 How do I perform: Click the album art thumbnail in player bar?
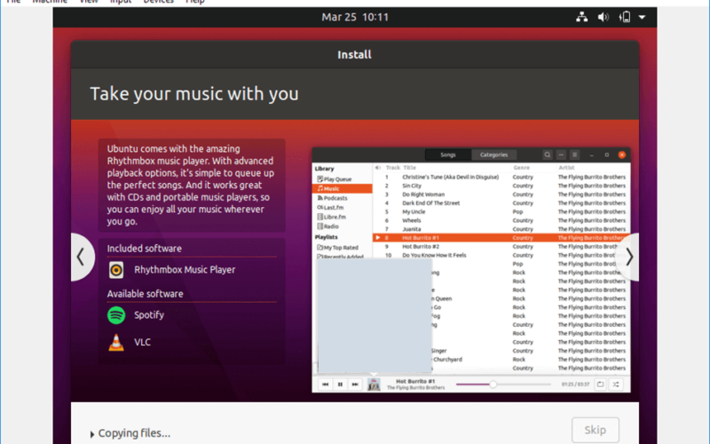[x=374, y=385]
